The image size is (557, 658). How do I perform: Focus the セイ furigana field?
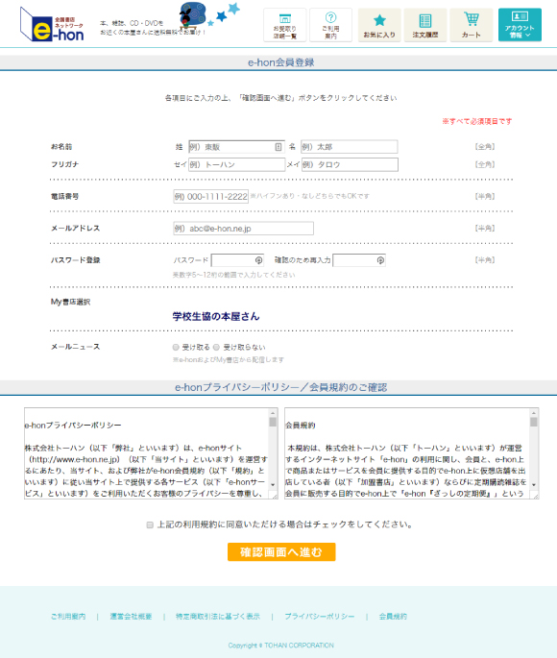click(x=236, y=164)
